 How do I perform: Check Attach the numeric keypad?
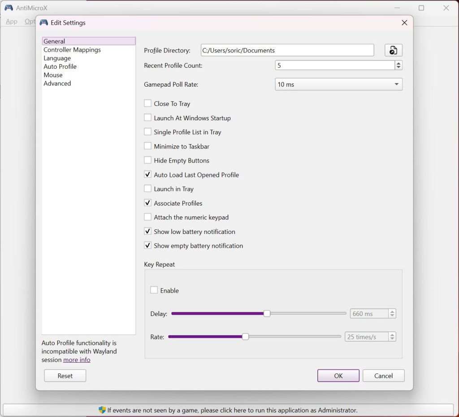[147, 217]
